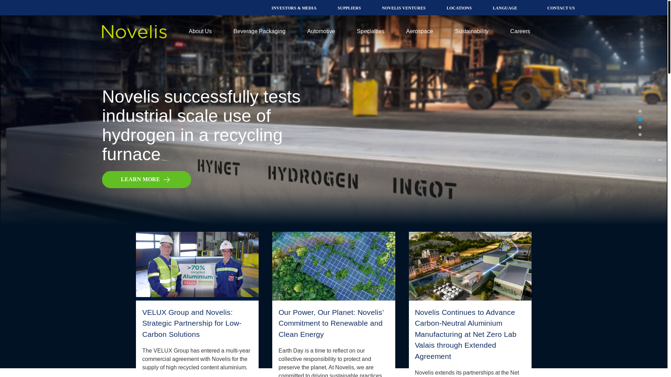Click the VELUX article summary text
The width and height of the screenshot is (671, 377).
click(196, 359)
